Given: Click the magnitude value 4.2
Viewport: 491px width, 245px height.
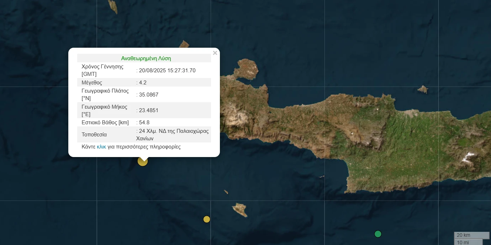Looking at the screenshot, I should point(143,83).
